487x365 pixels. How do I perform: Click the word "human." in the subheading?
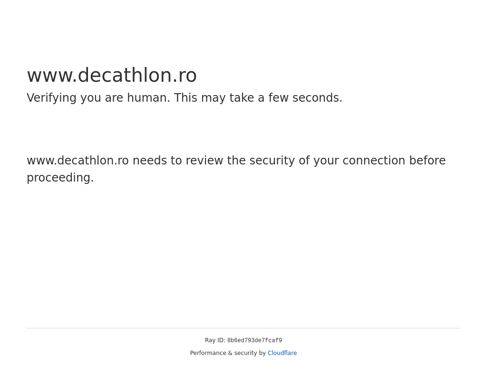pos(148,98)
